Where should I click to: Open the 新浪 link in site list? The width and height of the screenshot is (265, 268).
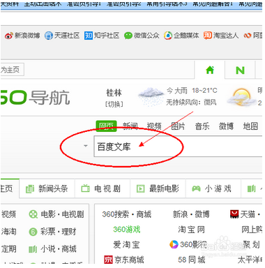[180, 214]
